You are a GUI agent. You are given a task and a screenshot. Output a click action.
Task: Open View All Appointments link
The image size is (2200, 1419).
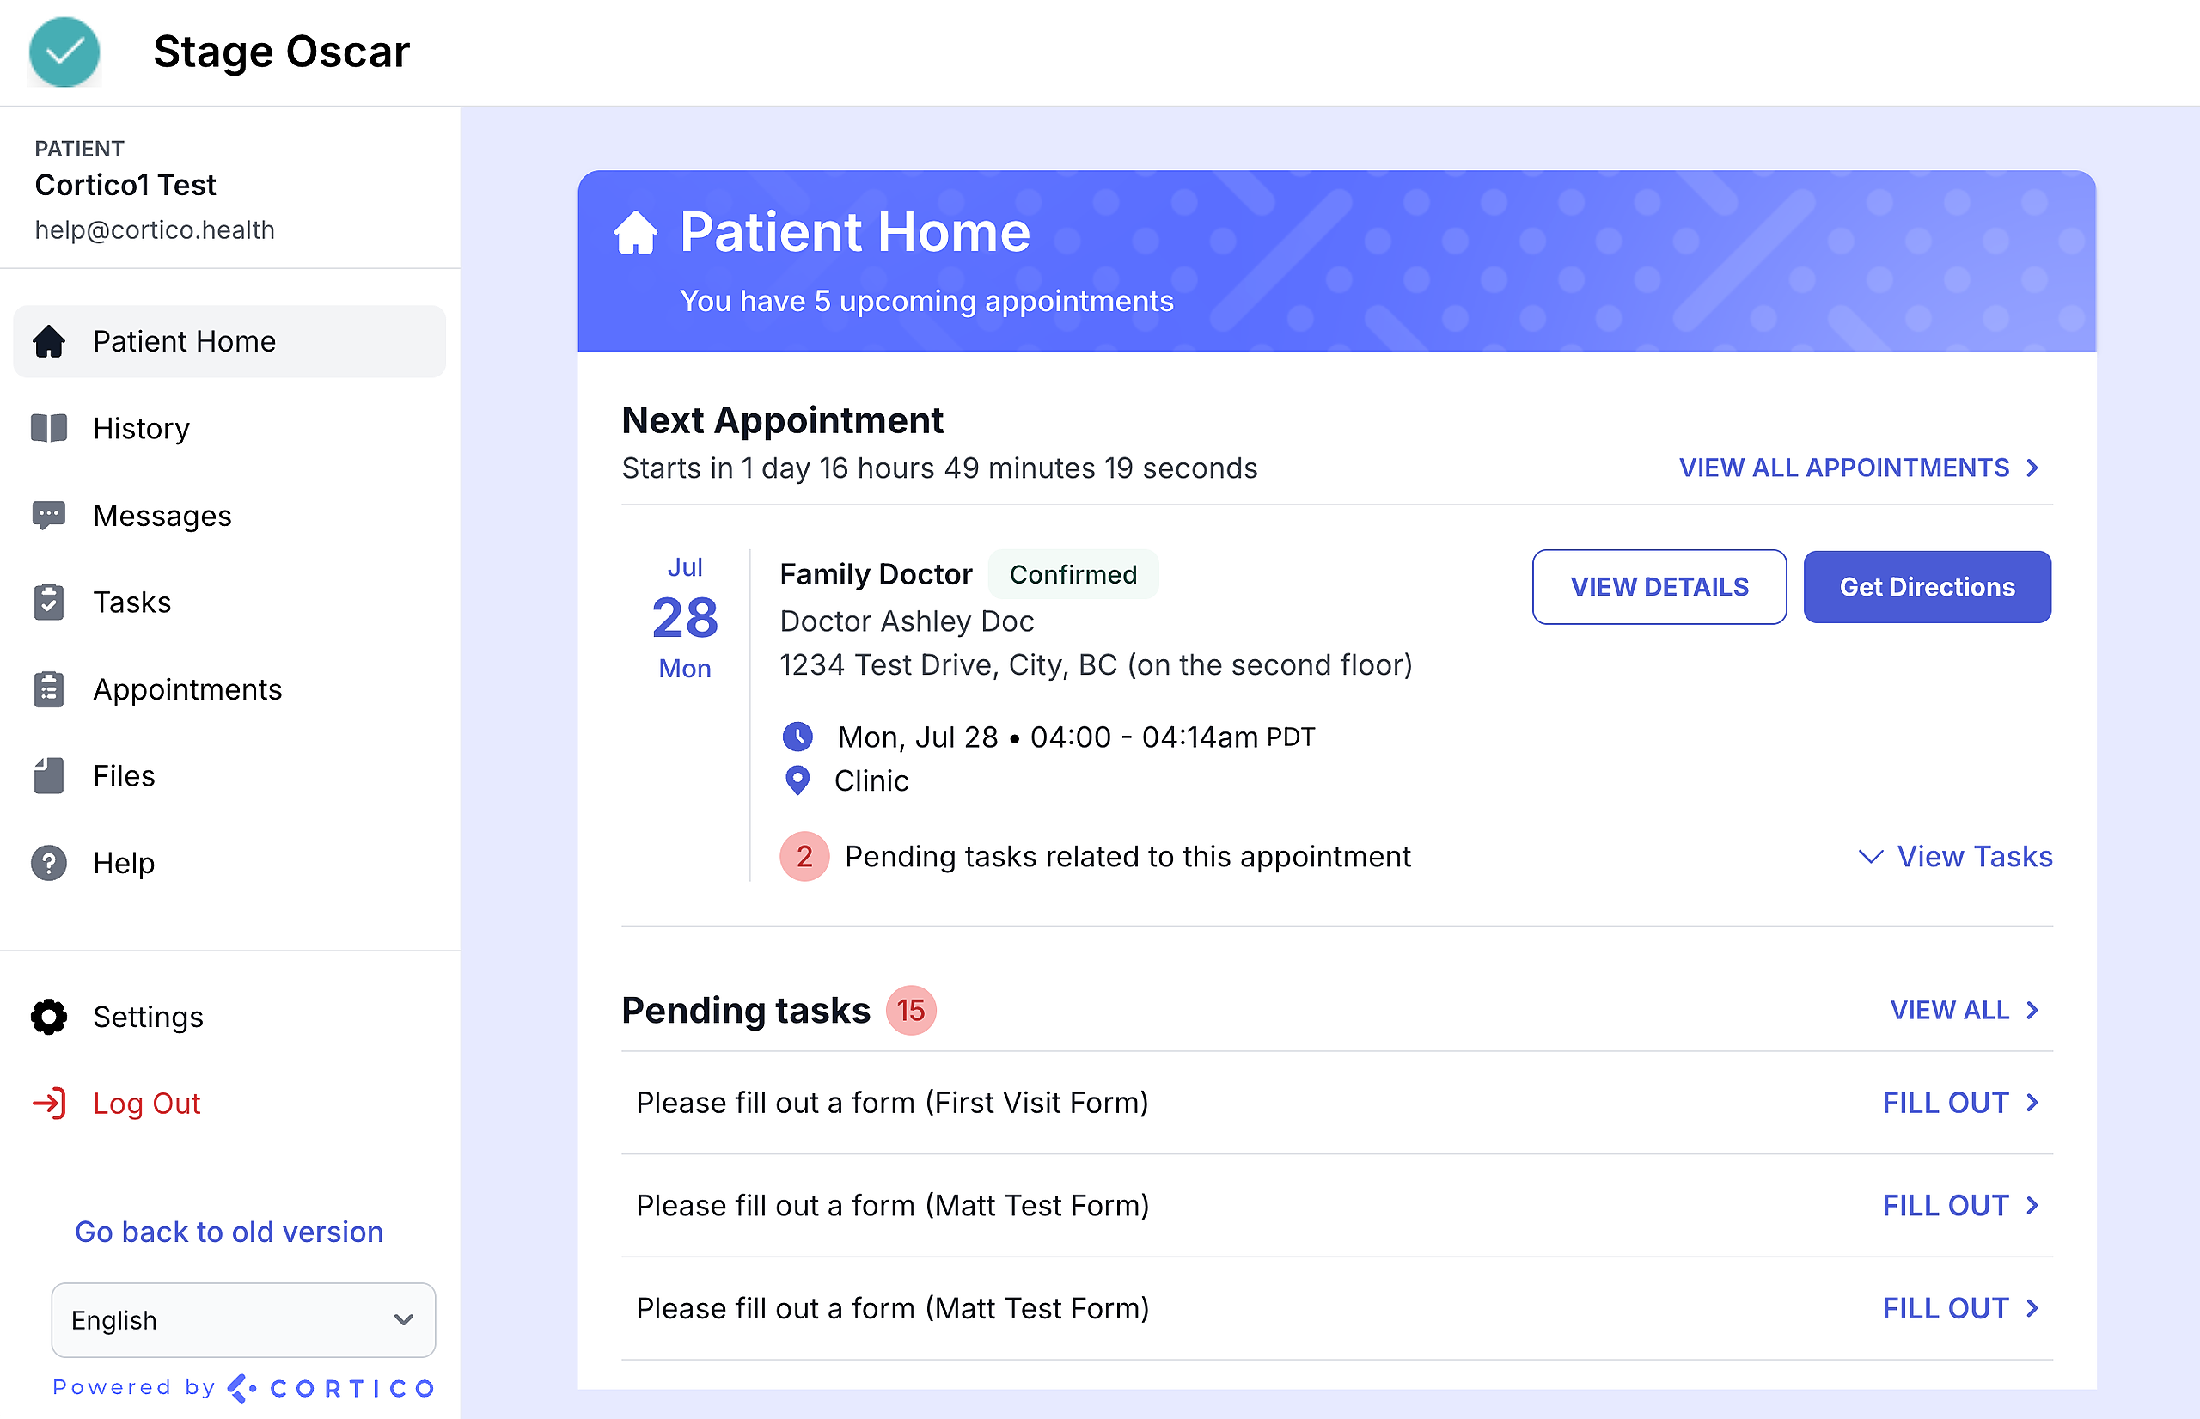coord(1857,468)
